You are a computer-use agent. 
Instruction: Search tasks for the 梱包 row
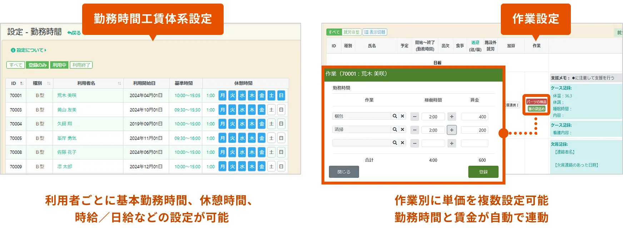[x=395, y=116]
